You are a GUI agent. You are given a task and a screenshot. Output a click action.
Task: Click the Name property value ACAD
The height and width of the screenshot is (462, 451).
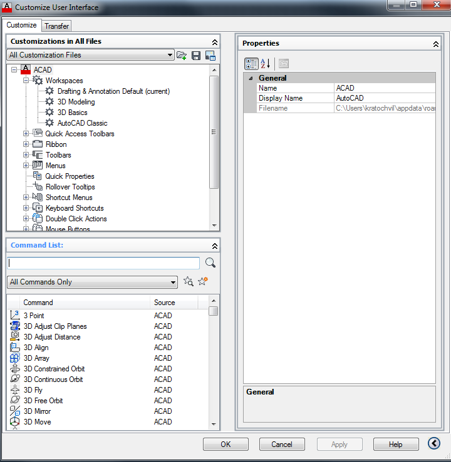(385, 88)
